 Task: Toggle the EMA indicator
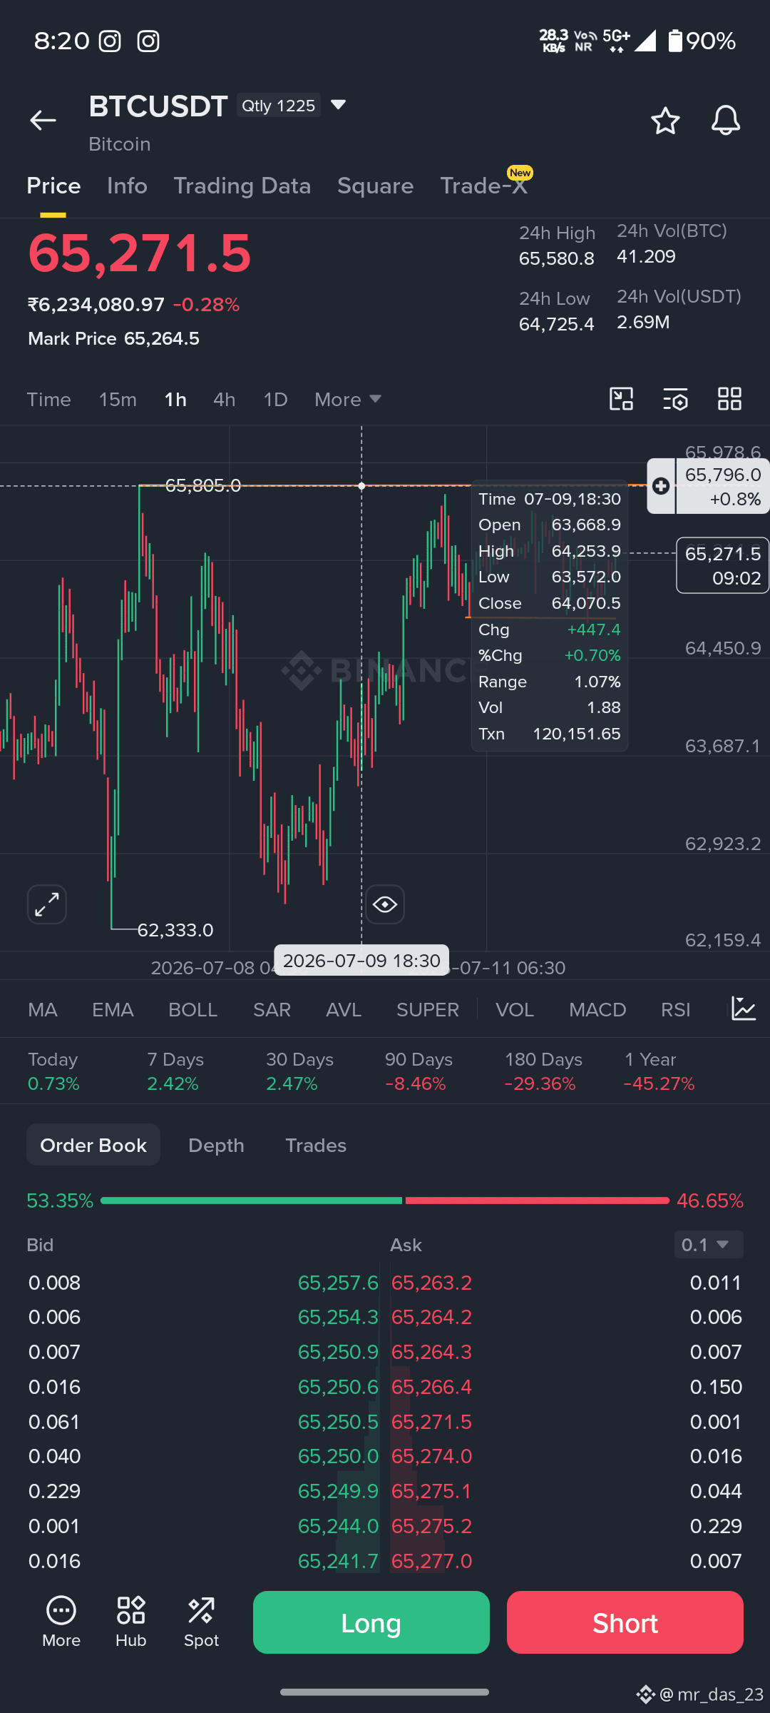click(113, 1009)
